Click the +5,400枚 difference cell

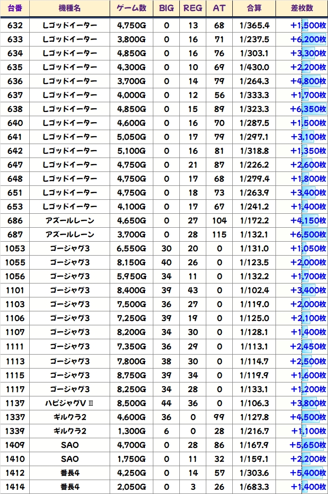coord(302,473)
